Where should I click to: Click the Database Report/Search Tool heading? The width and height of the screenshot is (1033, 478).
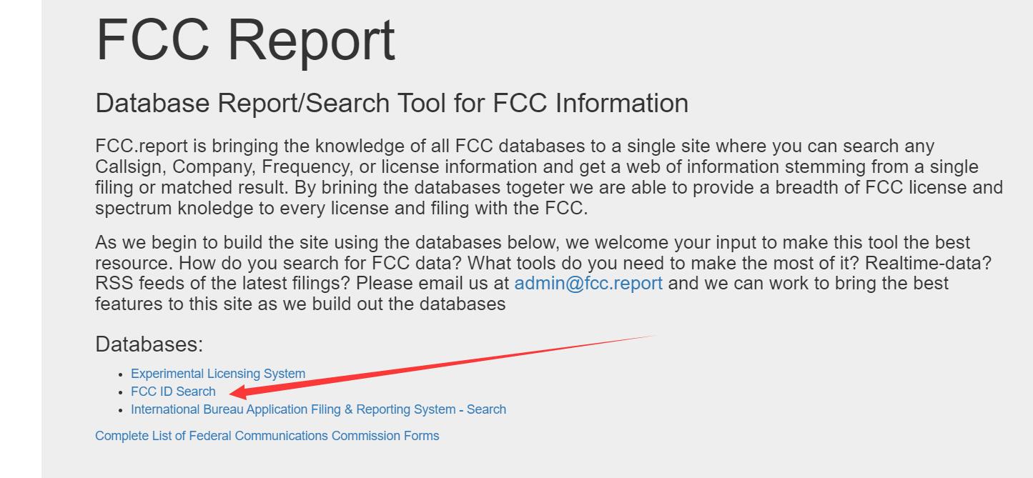(x=392, y=103)
